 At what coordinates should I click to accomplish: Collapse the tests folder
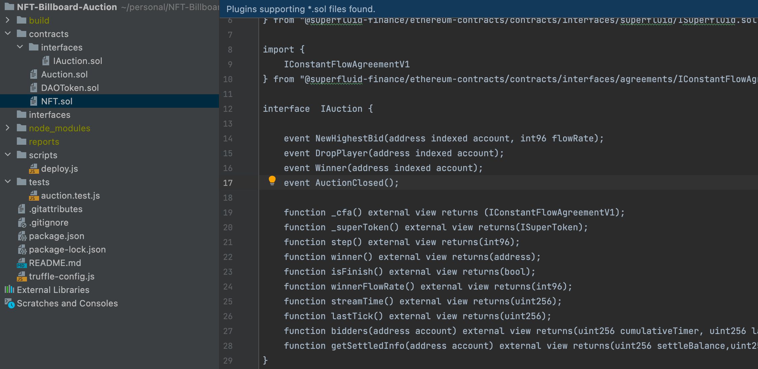[x=7, y=182]
